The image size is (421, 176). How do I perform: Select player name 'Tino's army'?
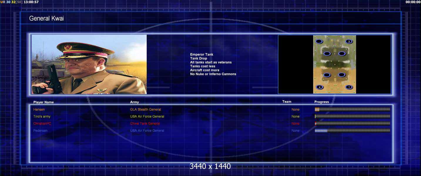point(42,116)
